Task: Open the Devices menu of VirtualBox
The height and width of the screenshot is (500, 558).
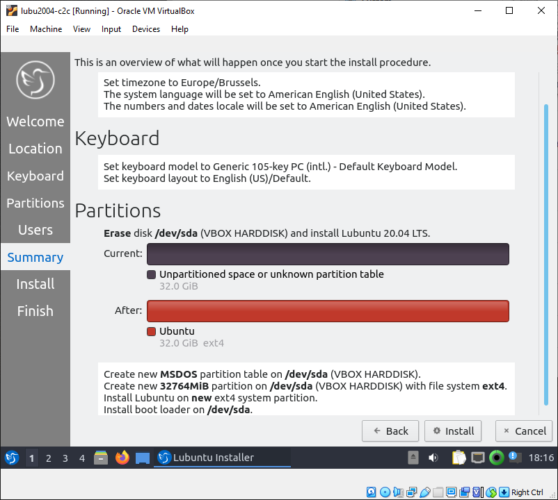Action: click(145, 29)
